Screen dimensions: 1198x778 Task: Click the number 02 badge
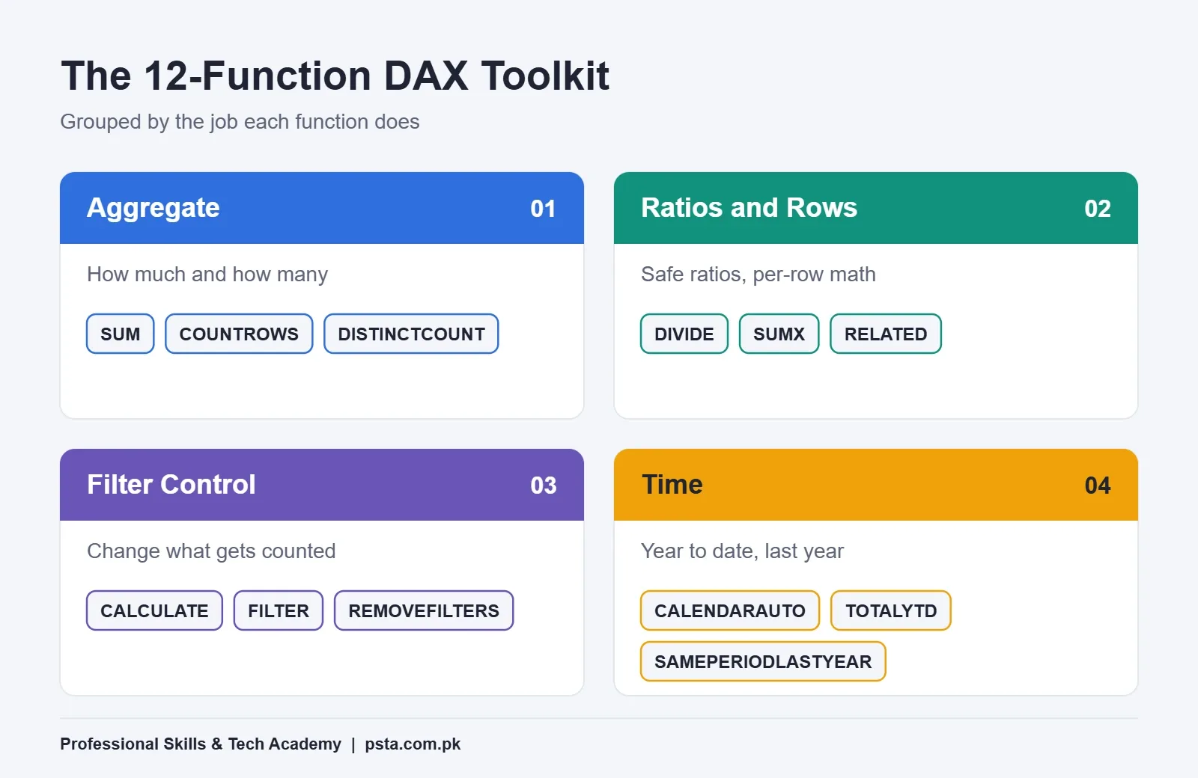(x=1098, y=209)
